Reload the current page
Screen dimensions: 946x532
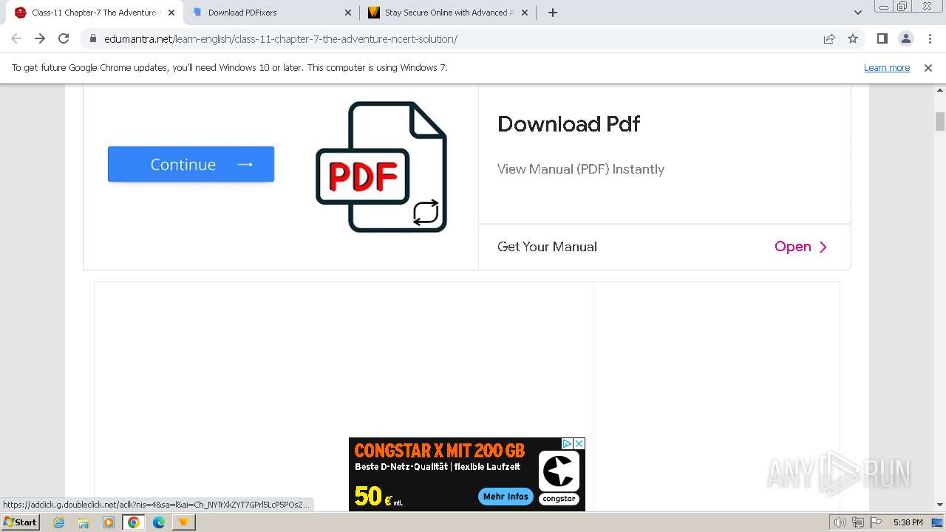click(x=64, y=38)
